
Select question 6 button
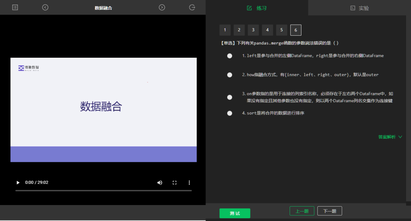296,30
